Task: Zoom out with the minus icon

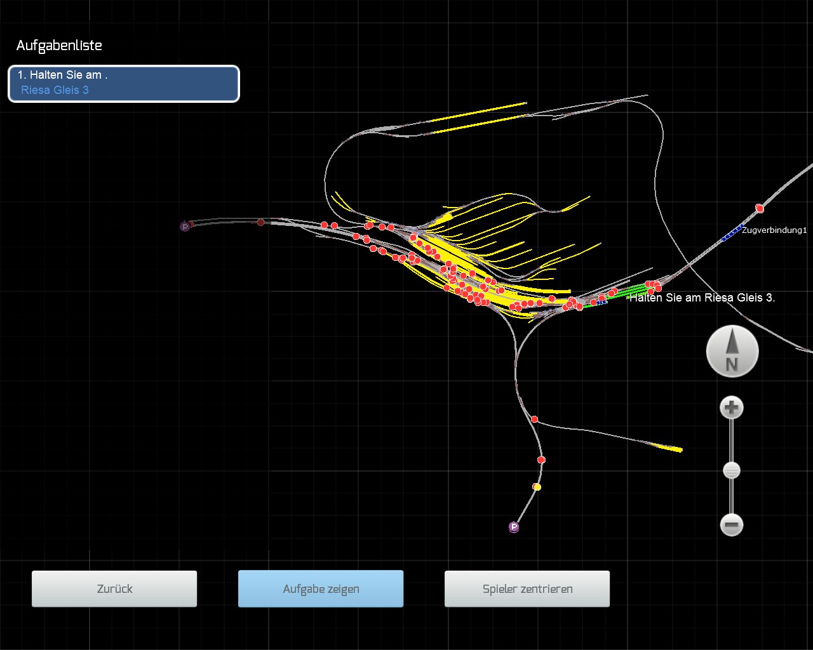Action: pyautogui.click(x=732, y=525)
